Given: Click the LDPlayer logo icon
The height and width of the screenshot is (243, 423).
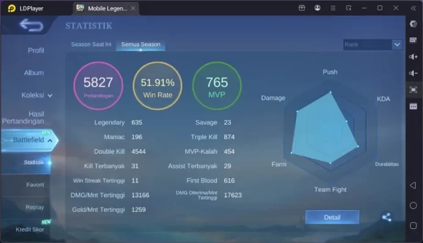Looking at the screenshot, I should point(12,9).
